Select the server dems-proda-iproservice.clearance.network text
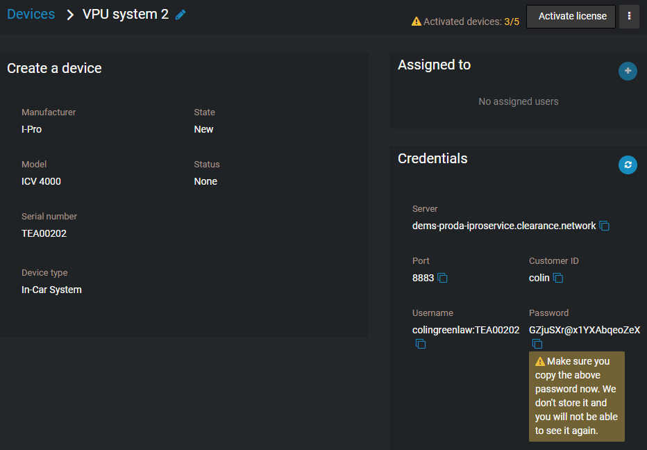Viewport: 647px width, 450px height. tap(504, 226)
